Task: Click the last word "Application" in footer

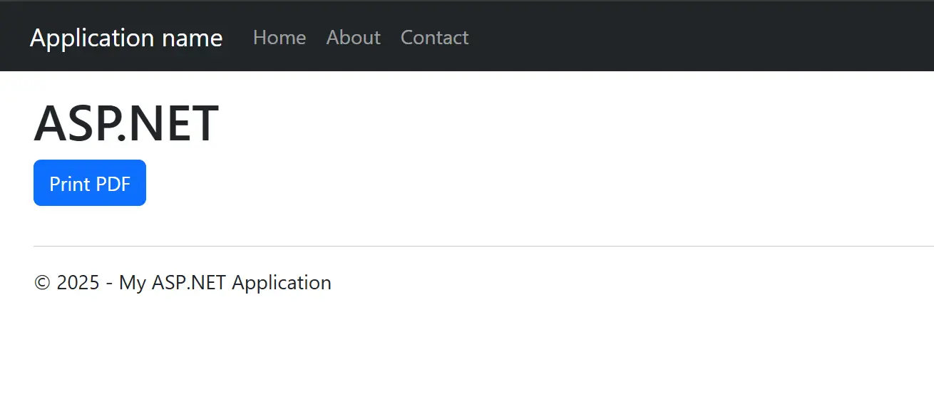Action: pyautogui.click(x=282, y=283)
